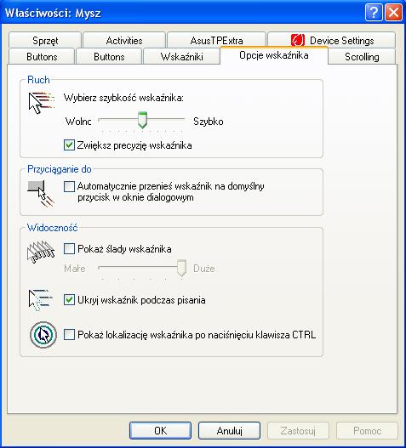Screen dimensions: 406x448
Task: Click the question mark help icon
Action: 374,13
